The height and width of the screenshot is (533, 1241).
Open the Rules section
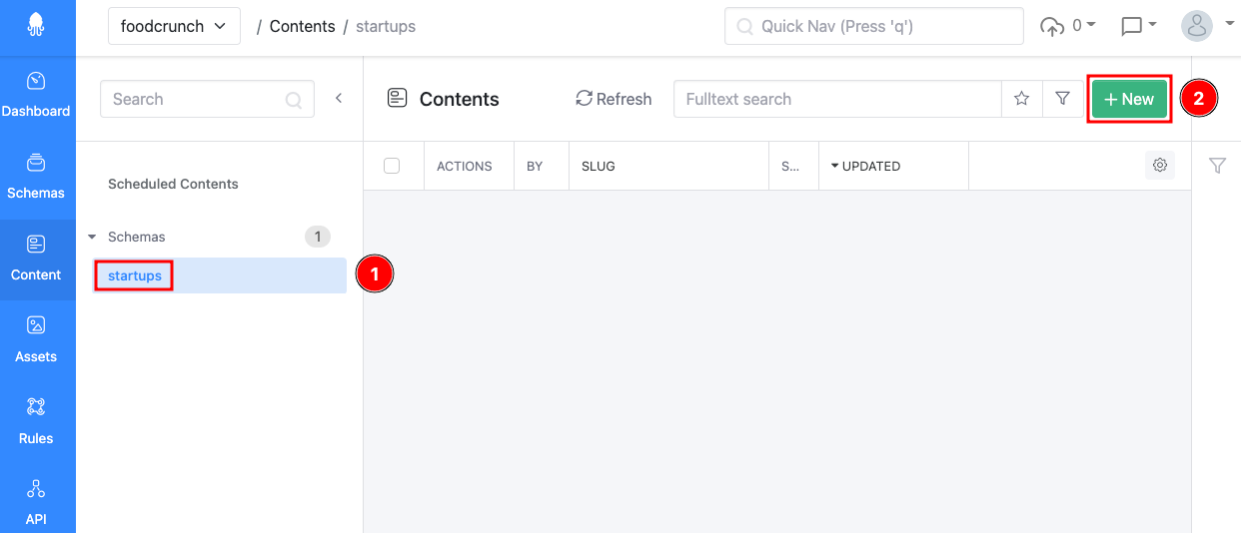pyautogui.click(x=36, y=422)
